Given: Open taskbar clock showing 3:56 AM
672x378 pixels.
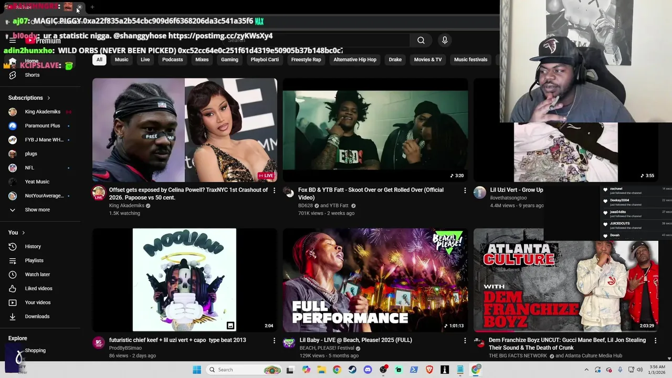Looking at the screenshot, I should 657,370.
